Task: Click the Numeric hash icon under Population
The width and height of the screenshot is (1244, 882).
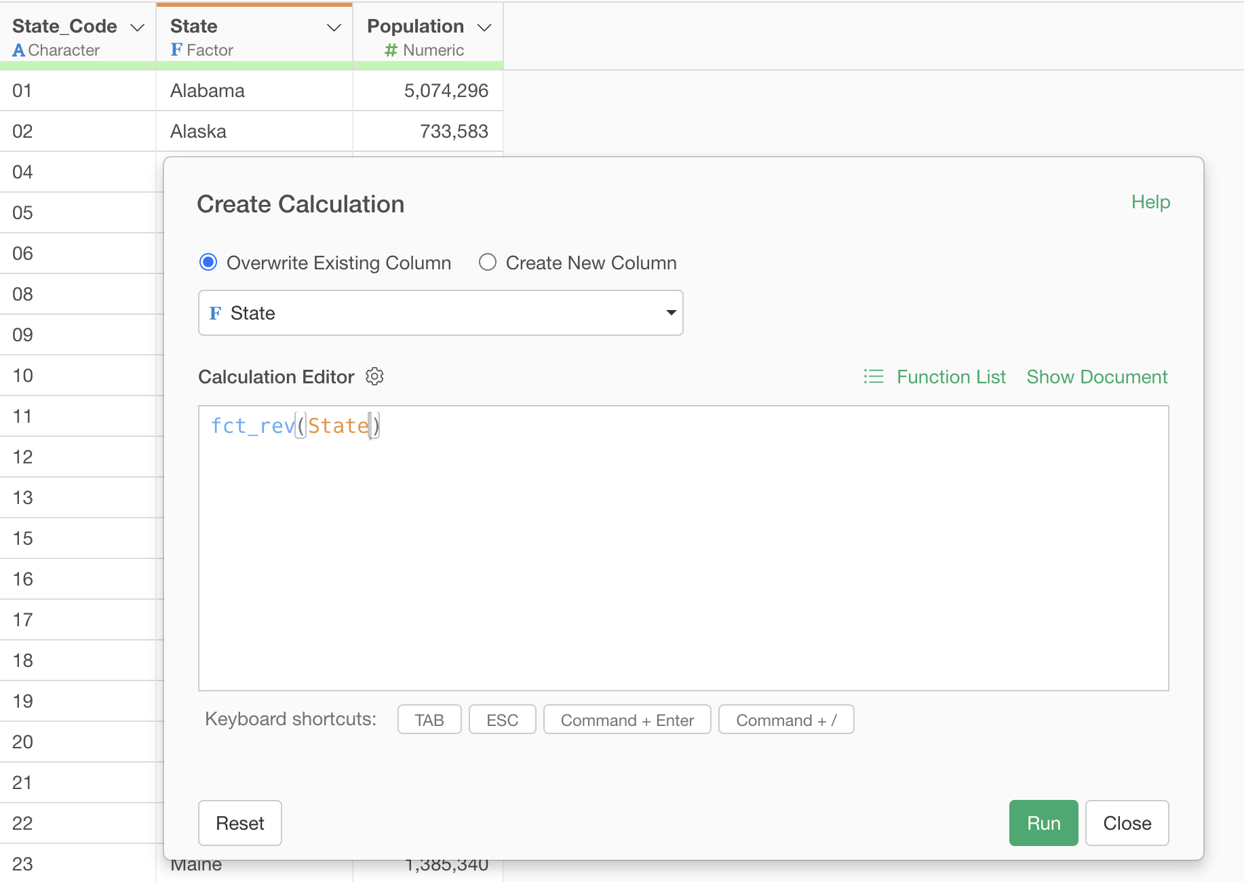Action: [391, 50]
